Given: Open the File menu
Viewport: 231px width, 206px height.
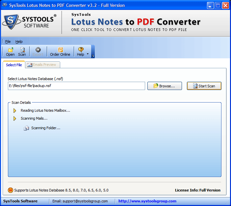Looking at the screenshot, I should coord(8,42).
